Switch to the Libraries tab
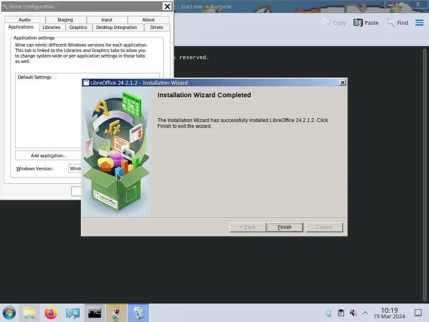This screenshot has height=322, width=429. (x=52, y=27)
